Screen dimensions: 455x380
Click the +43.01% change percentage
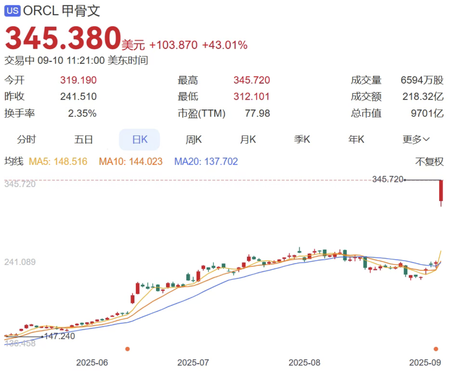pos(225,45)
